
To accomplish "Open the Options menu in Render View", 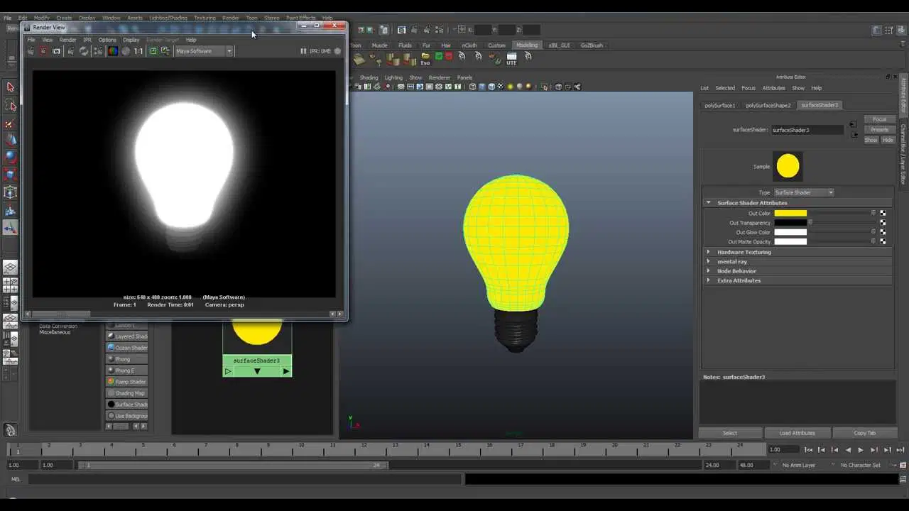I will coord(107,40).
